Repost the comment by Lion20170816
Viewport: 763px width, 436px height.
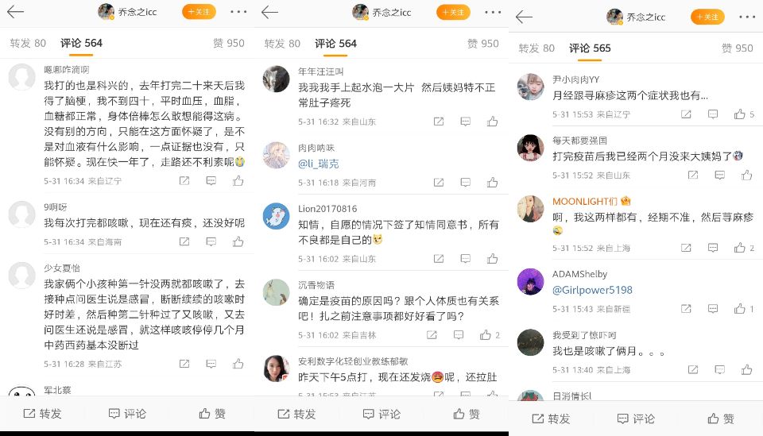click(x=439, y=259)
